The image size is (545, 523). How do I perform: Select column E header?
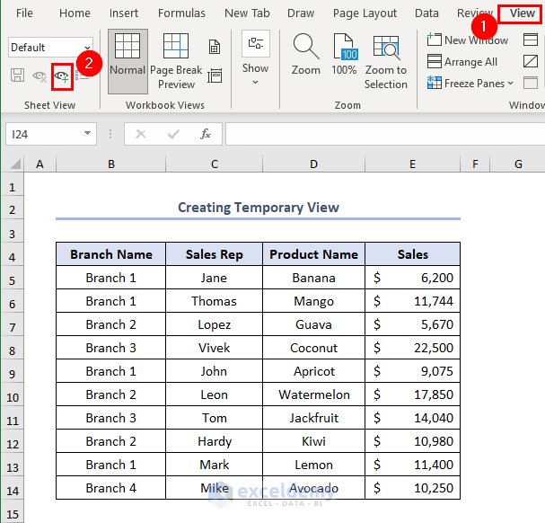coord(412,164)
